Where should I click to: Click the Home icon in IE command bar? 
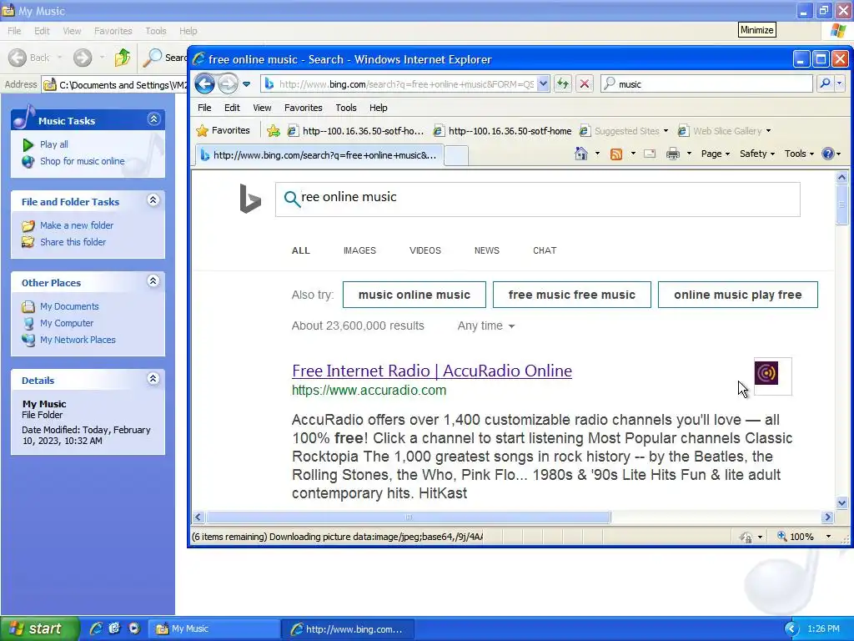[x=581, y=154]
